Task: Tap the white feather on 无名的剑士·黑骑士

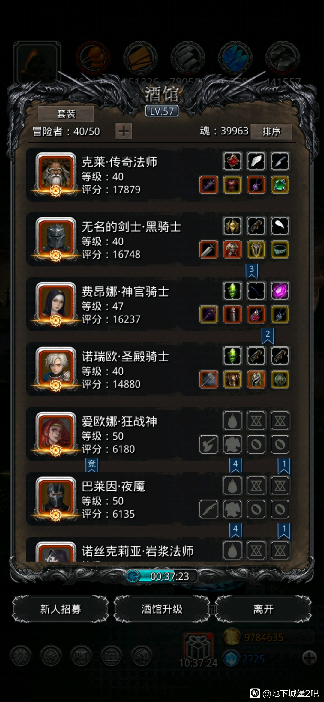Action: click(x=280, y=226)
